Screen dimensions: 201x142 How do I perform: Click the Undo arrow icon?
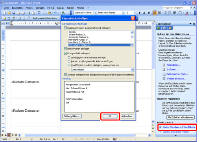point(55,13)
